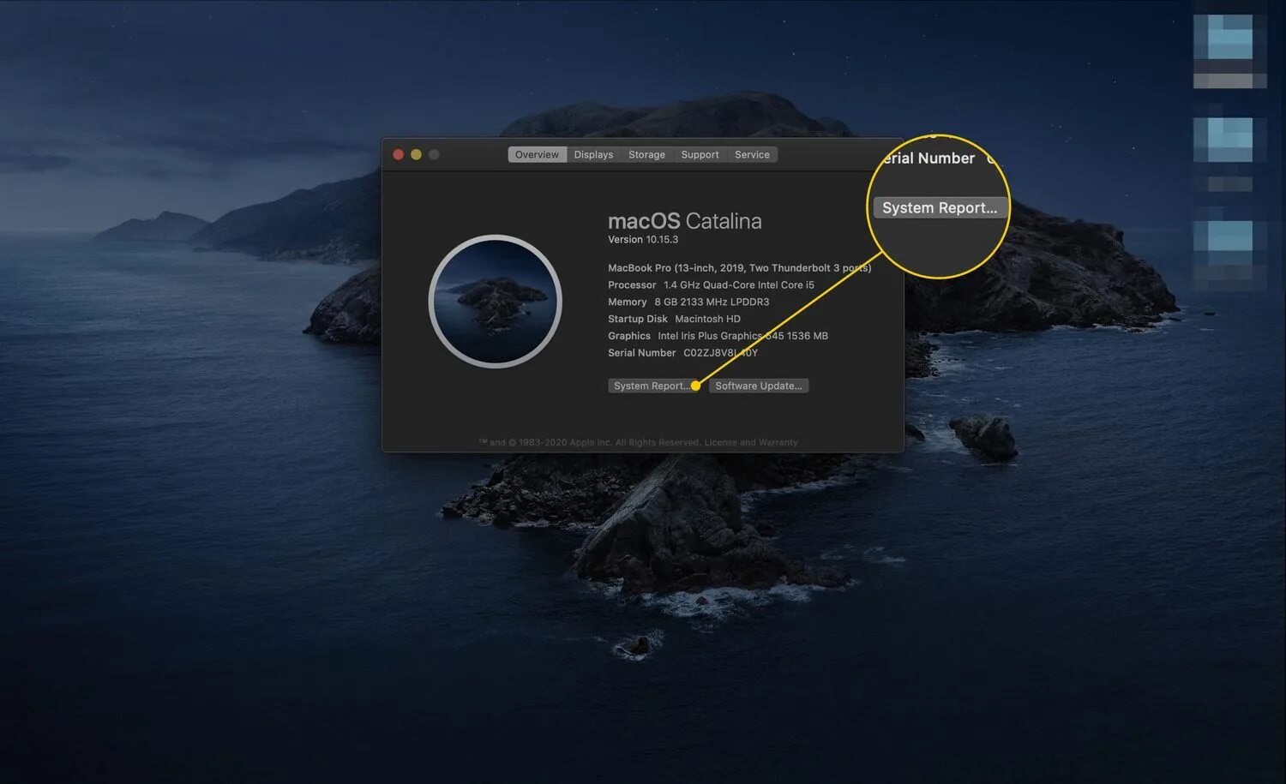Click the Software Update... button
Viewport: 1286px width, 784px height.
(x=759, y=386)
